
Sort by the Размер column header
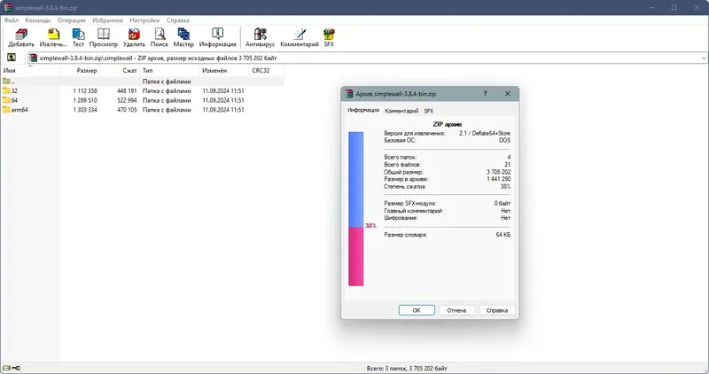[x=80, y=71]
